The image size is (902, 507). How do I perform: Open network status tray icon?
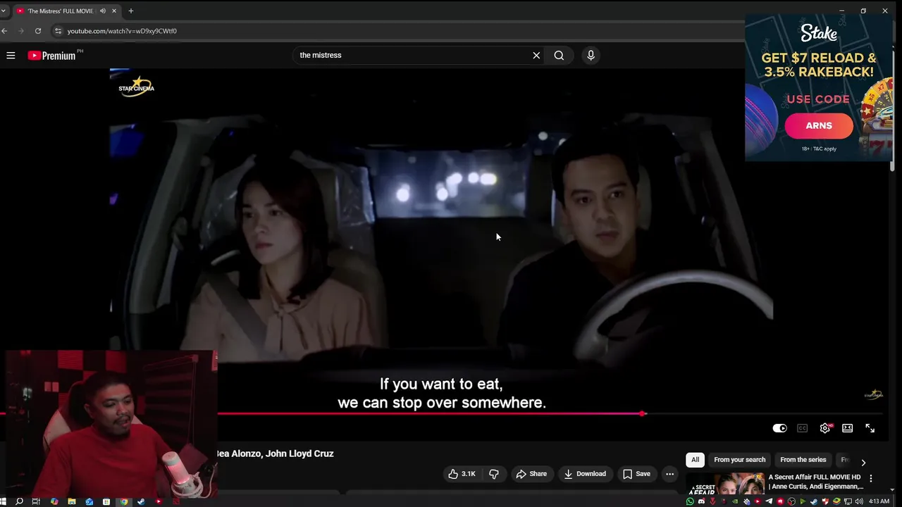[x=848, y=501]
